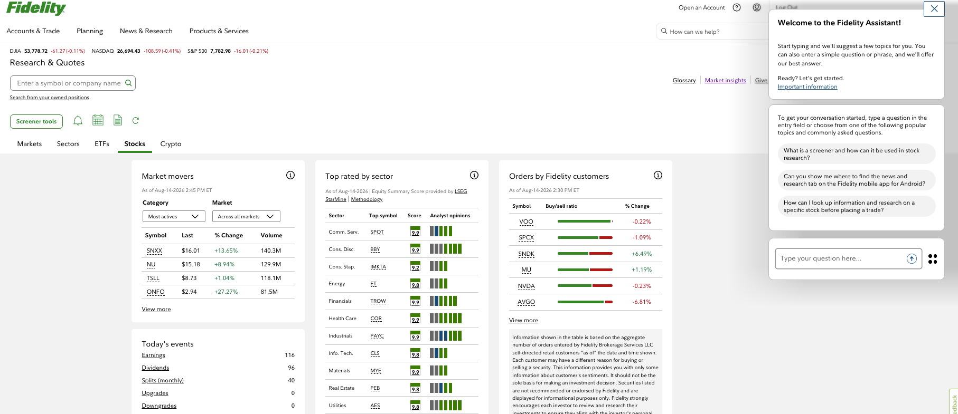
Task: Click the VOO buy/sell ratio bar
Action: coord(585,222)
